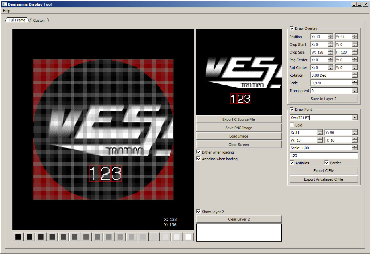Click Load Image to import a picture
Viewport: 370px width, 254px height.
click(238, 136)
